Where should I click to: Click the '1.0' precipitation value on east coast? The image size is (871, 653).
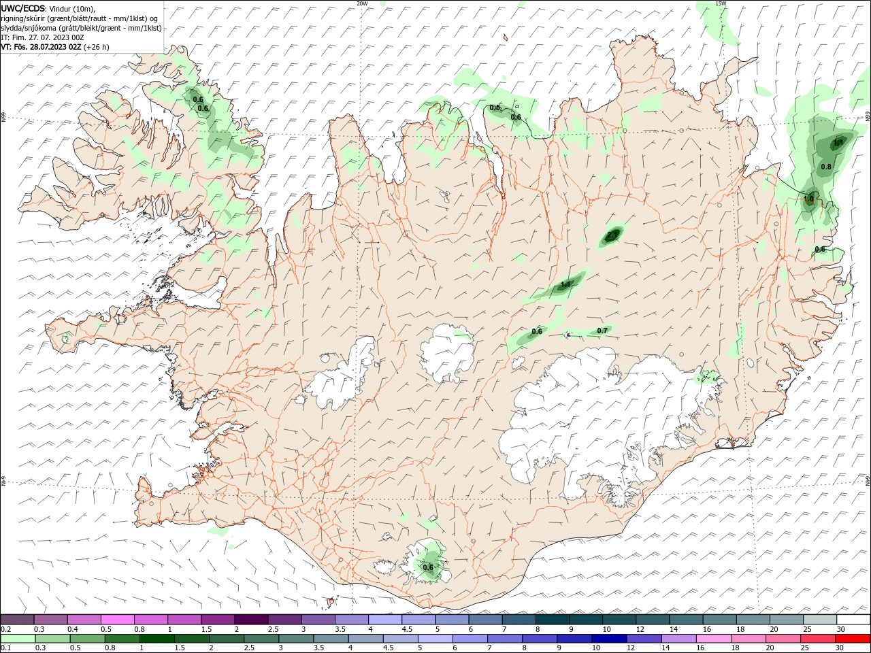point(809,199)
